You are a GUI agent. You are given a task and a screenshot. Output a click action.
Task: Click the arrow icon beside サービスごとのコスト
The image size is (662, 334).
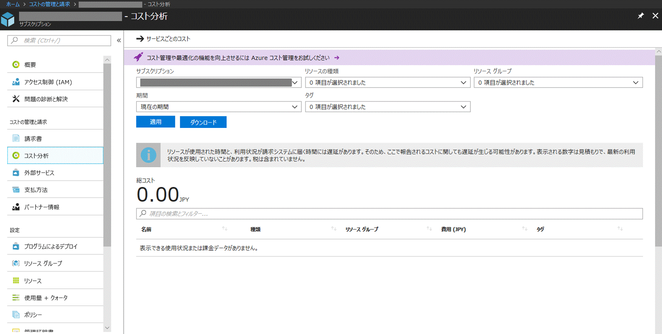(140, 39)
